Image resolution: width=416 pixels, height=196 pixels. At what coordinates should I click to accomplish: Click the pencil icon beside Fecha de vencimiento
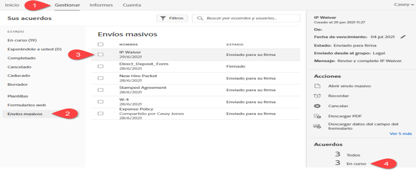coord(402,37)
